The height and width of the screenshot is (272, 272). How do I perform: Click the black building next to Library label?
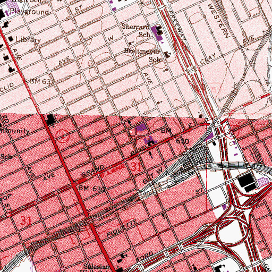(x=11, y=39)
